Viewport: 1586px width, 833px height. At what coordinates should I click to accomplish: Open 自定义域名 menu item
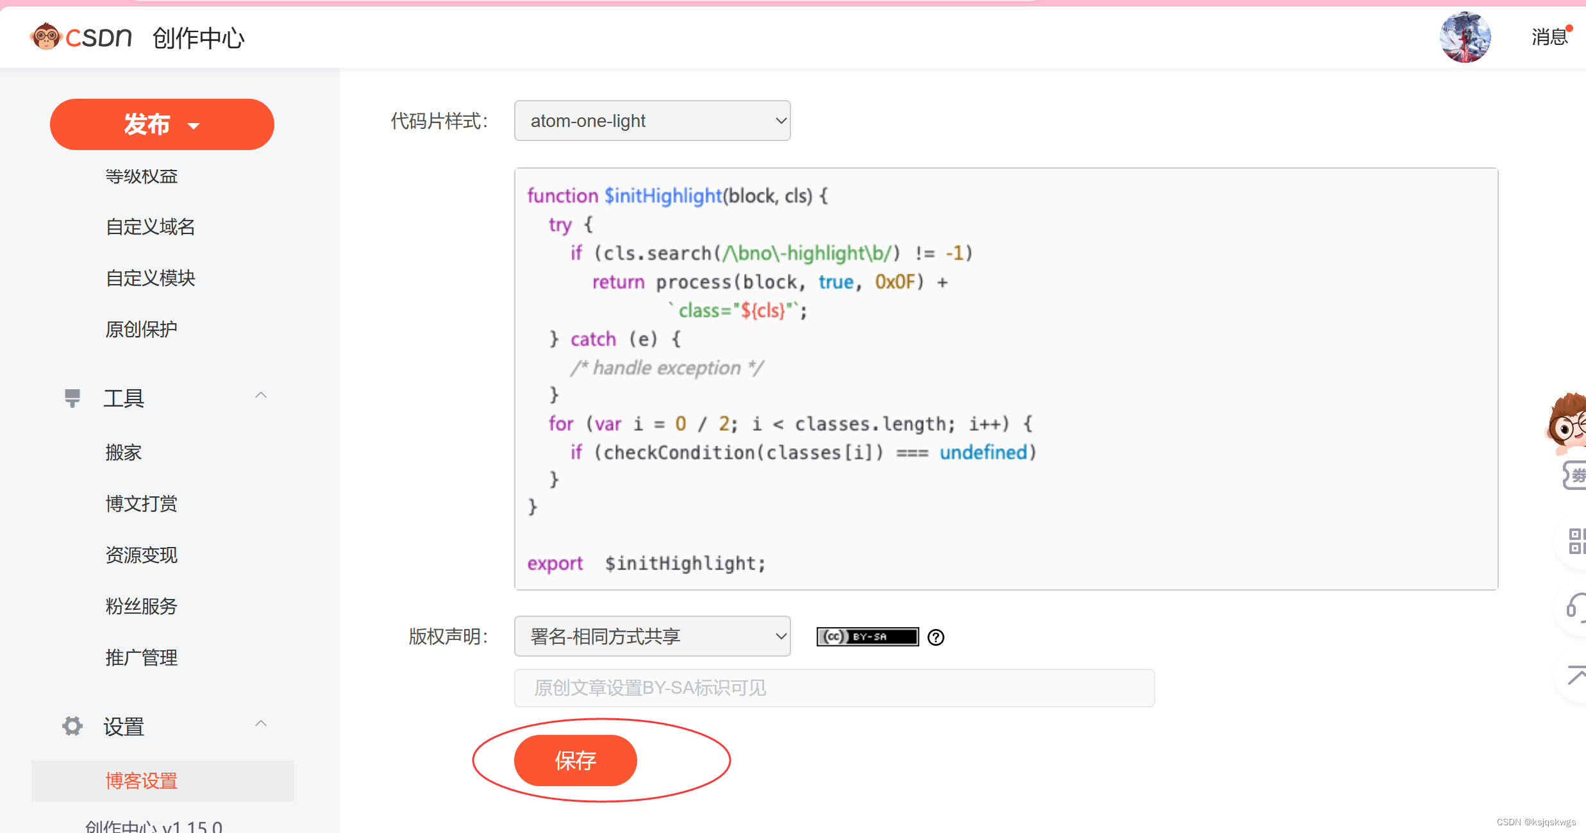click(x=151, y=226)
